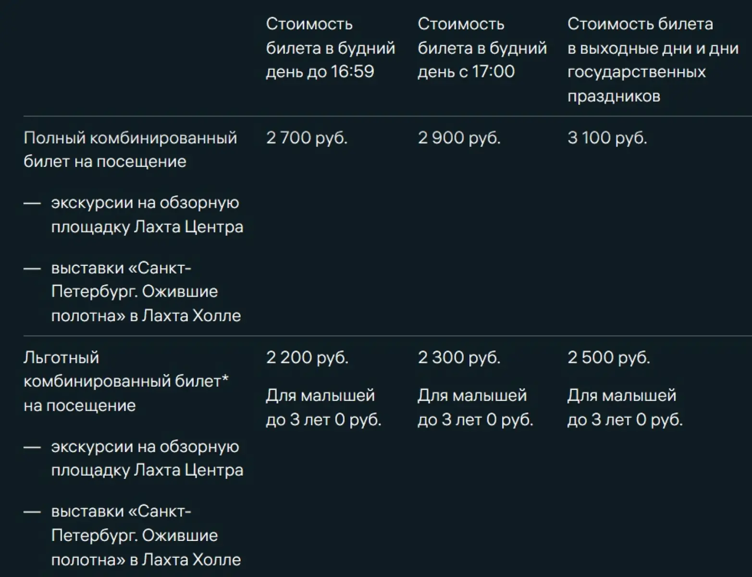Click the 2 500 руб. price
The width and height of the screenshot is (752, 577).
coord(608,358)
